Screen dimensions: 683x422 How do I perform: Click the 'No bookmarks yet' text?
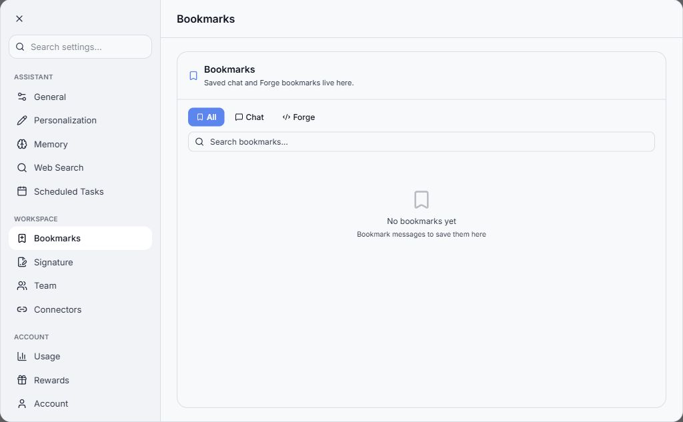click(422, 221)
